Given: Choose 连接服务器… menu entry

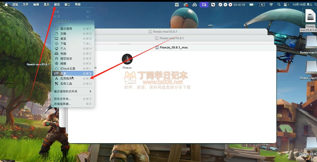Looking at the screenshot, I should 73,104.
